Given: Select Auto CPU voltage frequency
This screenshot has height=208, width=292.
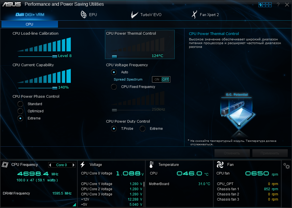Looking at the screenshot, I should (x=114, y=72).
